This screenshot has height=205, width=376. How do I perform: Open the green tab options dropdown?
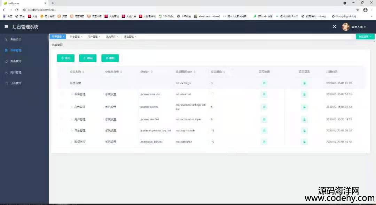(x=365, y=37)
